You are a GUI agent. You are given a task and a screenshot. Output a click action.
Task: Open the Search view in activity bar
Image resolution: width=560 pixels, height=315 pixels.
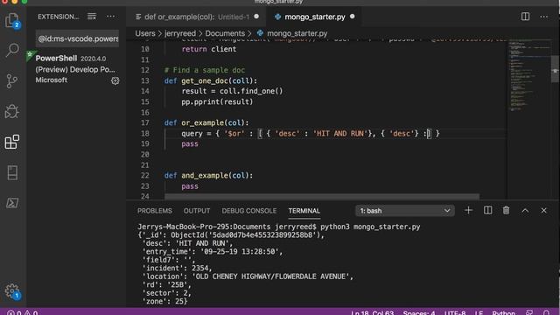[x=12, y=50]
